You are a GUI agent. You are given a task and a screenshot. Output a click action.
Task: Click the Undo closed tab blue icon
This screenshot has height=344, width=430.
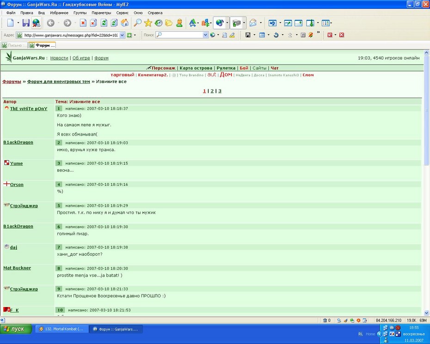point(272,23)
